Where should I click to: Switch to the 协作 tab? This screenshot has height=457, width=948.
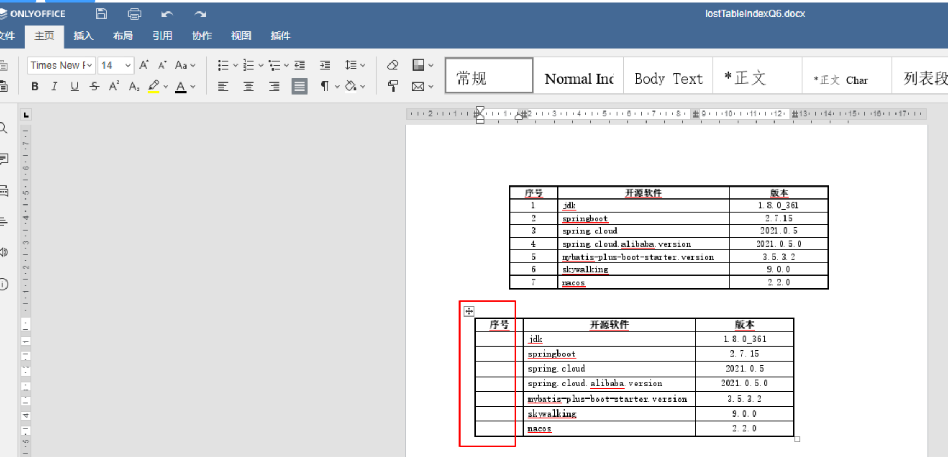point(201,36)
